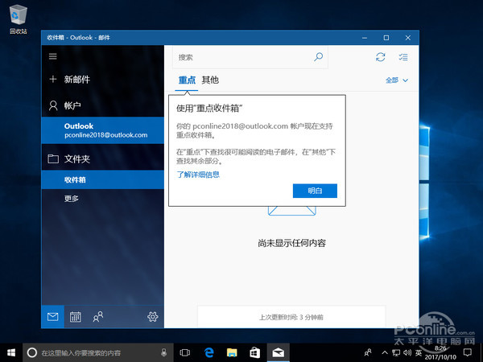Select the 收件箱 inbox folder
The image size is (483, 362).
[102, 179]
